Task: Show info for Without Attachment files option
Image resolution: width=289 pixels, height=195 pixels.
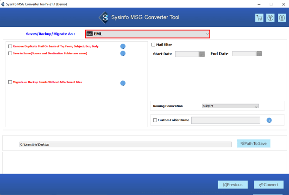Action: coord(123,83)
